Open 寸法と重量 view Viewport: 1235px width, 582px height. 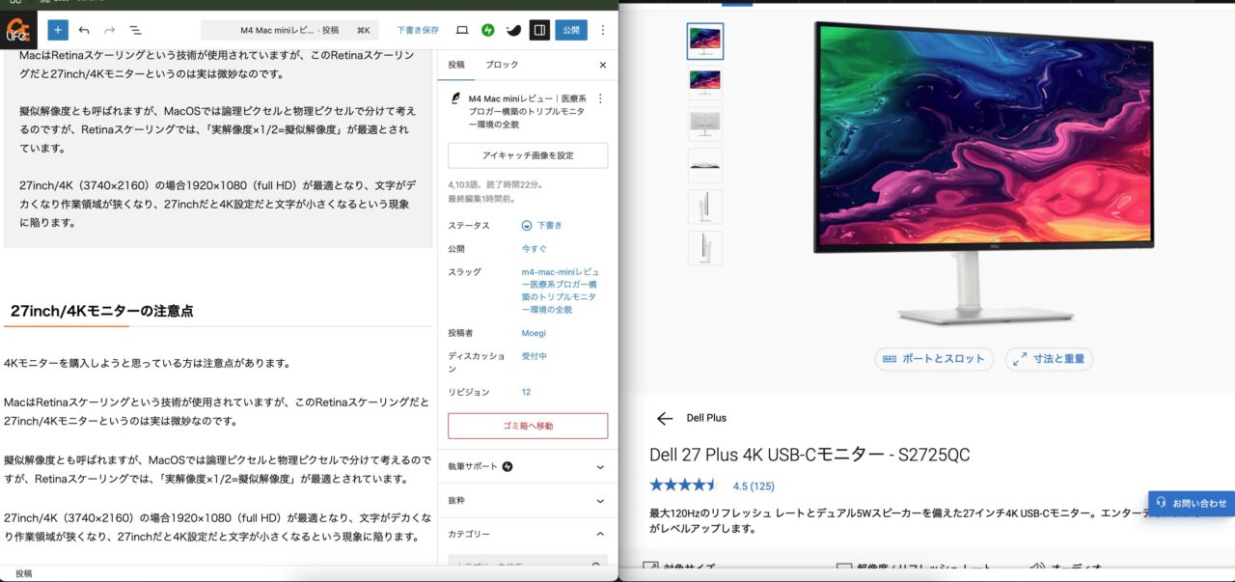(x=1049, y=358)
